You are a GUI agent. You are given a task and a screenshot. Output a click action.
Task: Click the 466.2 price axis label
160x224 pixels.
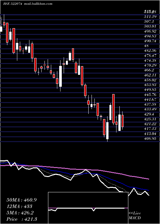pyautogui.click(x=149, y=70)
